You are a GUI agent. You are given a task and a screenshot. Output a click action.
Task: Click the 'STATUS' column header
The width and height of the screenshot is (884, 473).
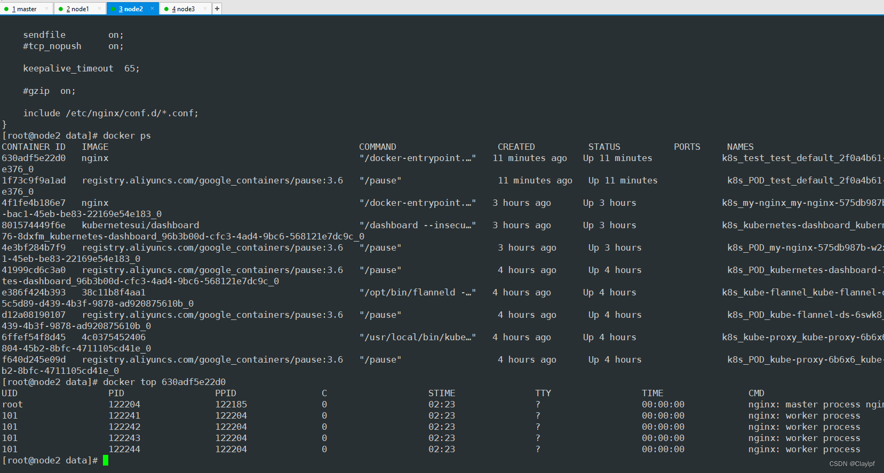coord(604,147)
